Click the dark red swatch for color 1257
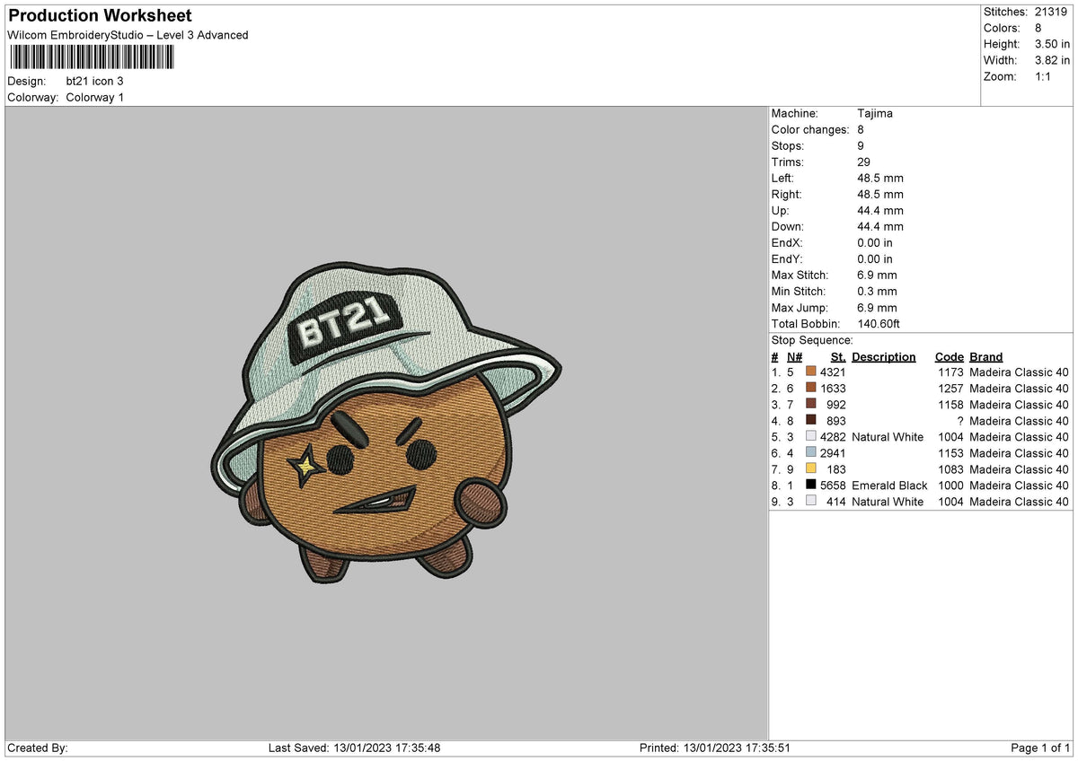1078x761 pixels. tap(811, 388)
